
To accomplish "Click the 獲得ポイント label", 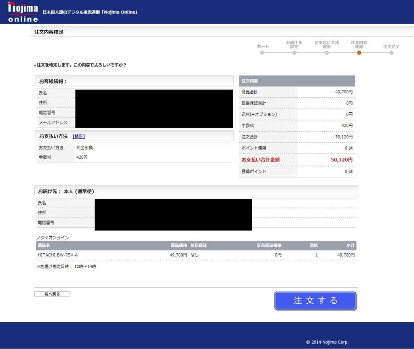I will pos(254,171).
